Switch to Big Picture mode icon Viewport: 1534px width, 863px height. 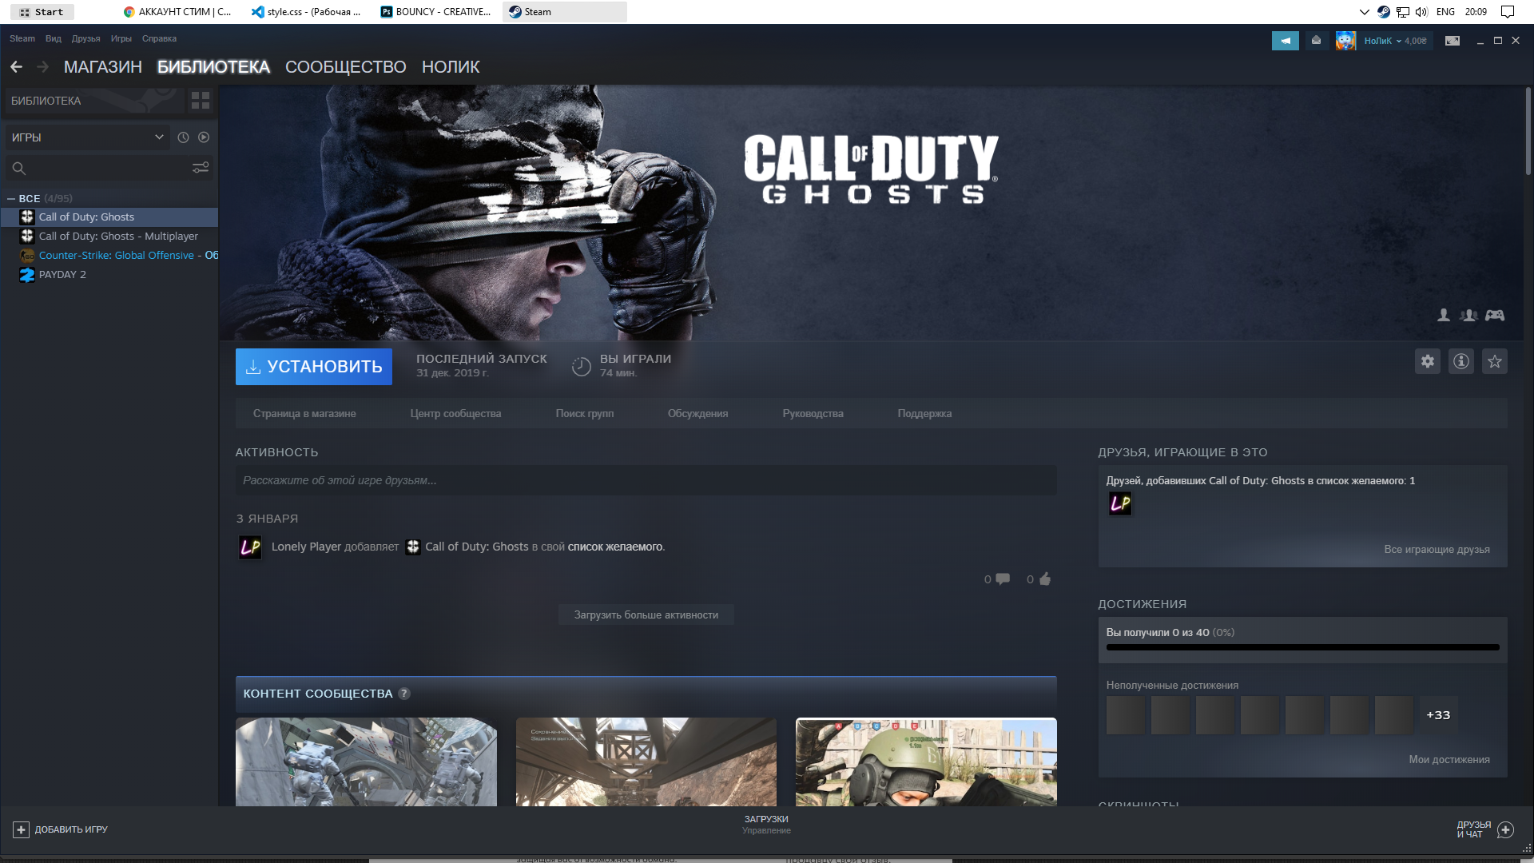[x=1453, y=41]
